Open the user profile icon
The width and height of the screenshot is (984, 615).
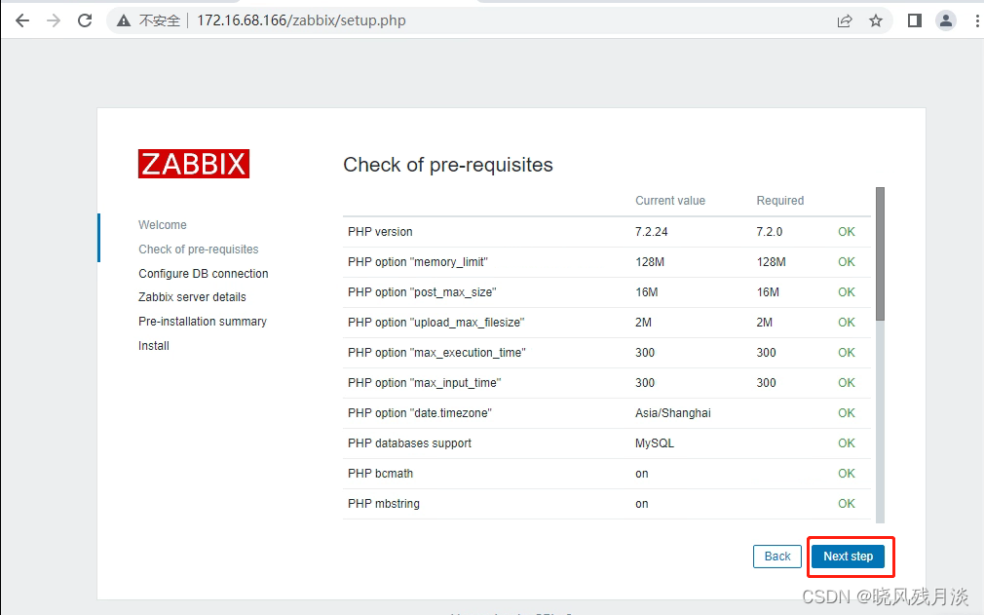click(x=946, y=20)
